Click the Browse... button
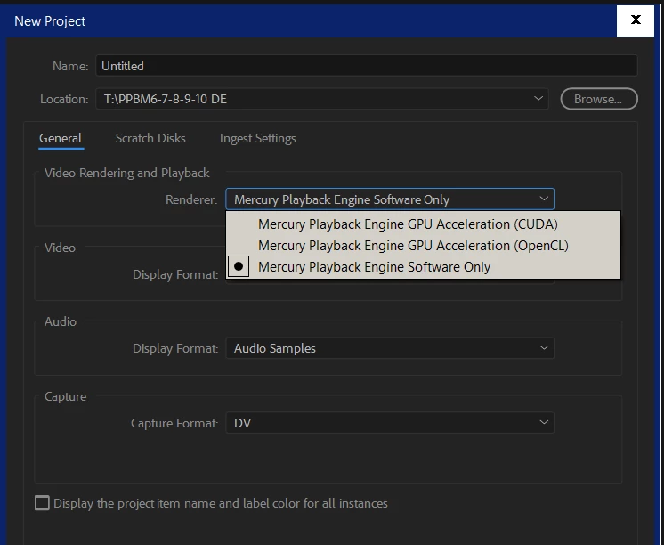 point(599,99)
